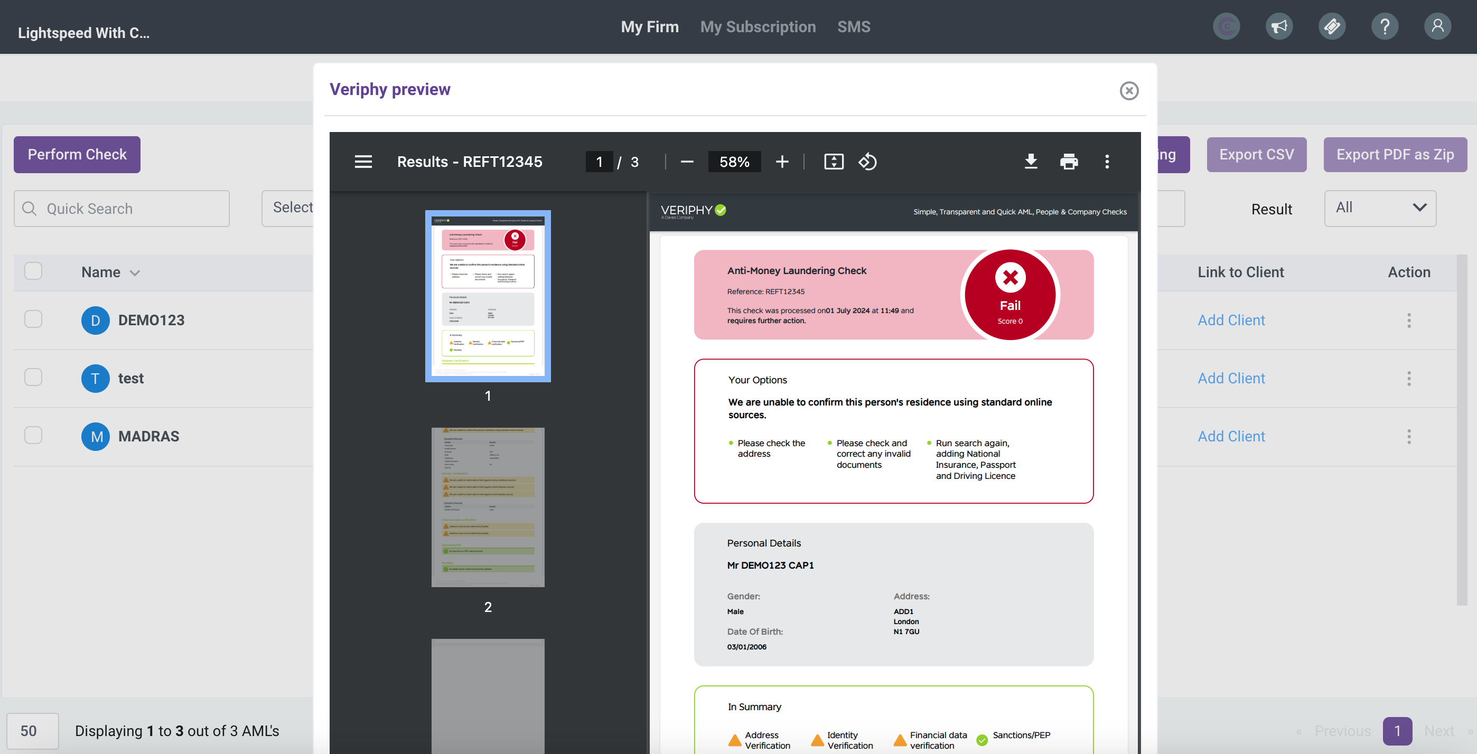Open action menu for the MADRAS row
Image resolution: width=1477 pixels, height=754 pixels.
(1408, 436)
